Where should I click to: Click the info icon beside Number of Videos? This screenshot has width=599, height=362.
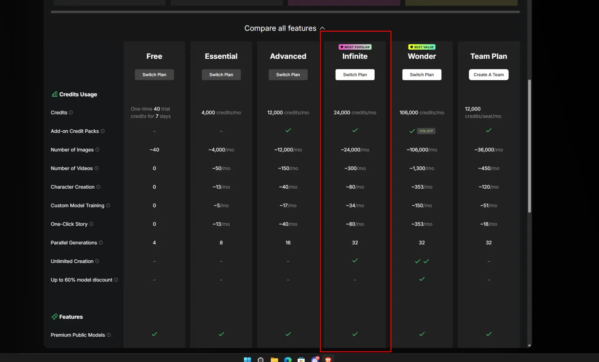[96, 168]
